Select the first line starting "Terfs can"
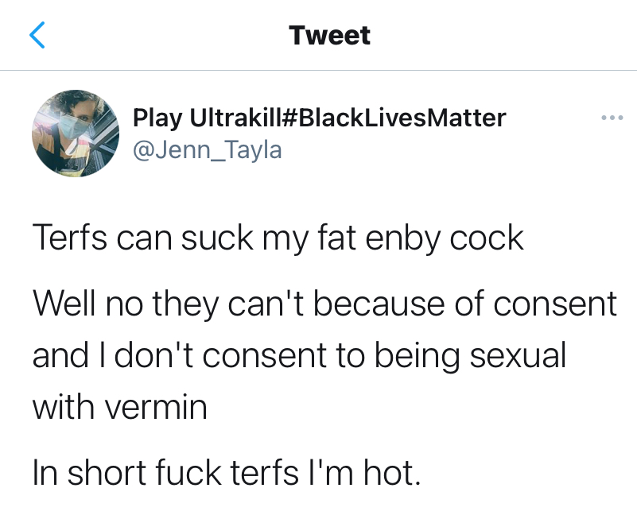Viewport: 637px width, 519px height. coord(278,238)
